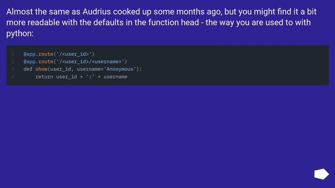Click the 'show' function name
Viewport: 335px width, 188px height.
point(41,69)
